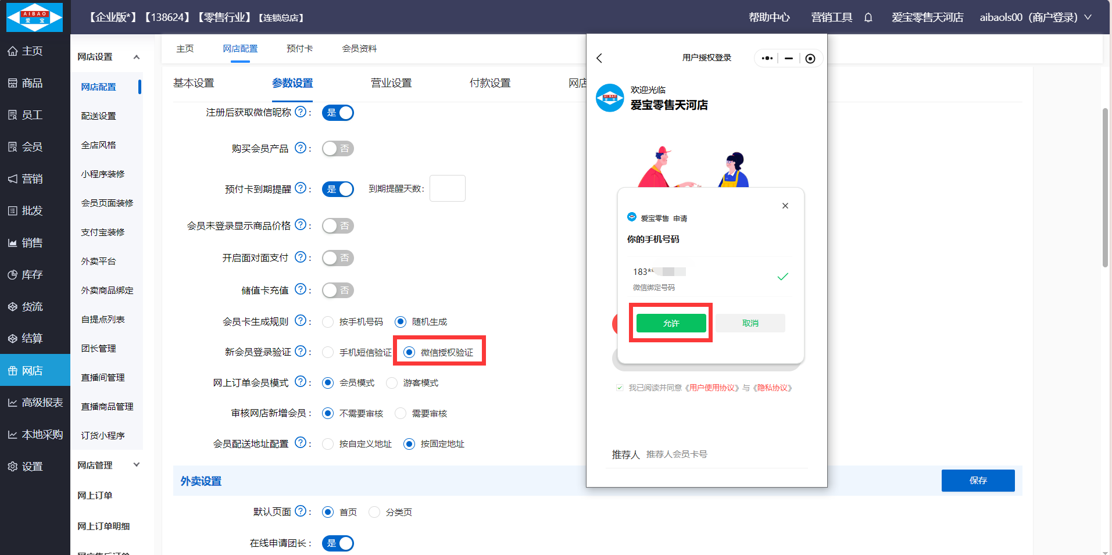Switch to the 营业设置 tab
Viewport: 1112px width, 555px height.
coord(391,83)
